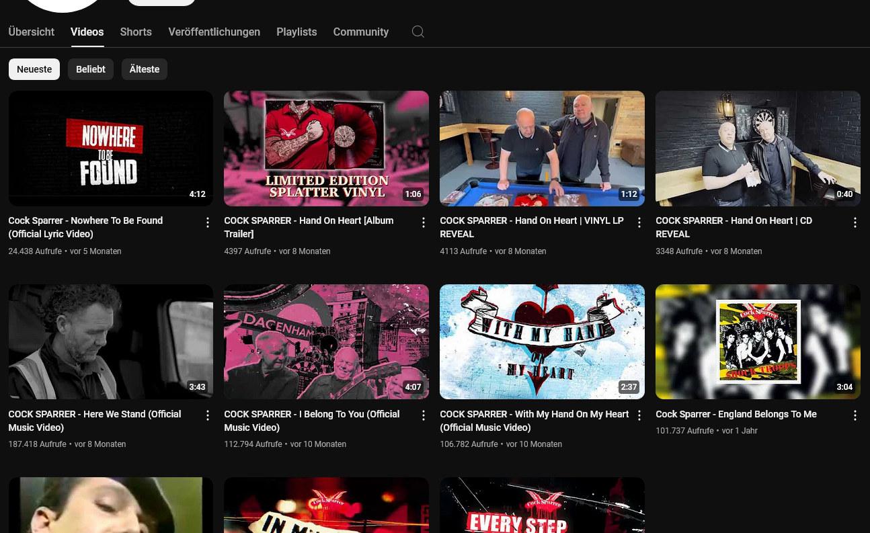Sort videos by Beliebt

coord(91,69)
